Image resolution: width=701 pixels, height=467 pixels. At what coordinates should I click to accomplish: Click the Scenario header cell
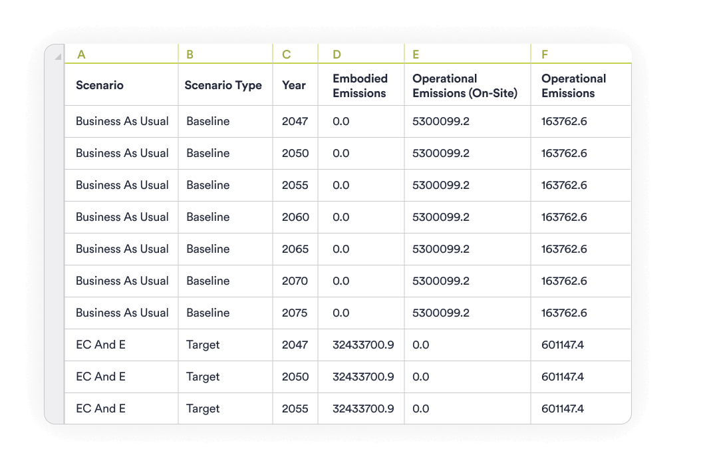pyautogui.click(x=122, y=85)
